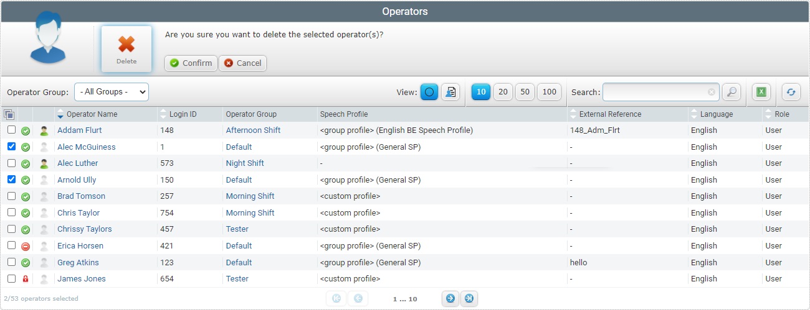Click the select-all rows icon
Image resolution: width=810 pixels, height=310 pixels.
point(9,114)
